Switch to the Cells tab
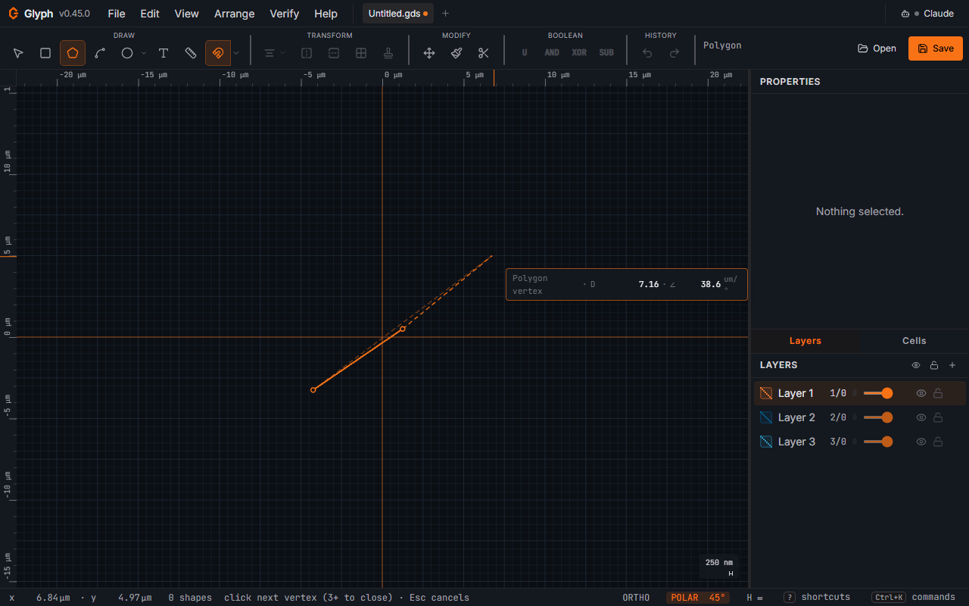This screenshot has height=606, width=969. (x=914, y=341)
